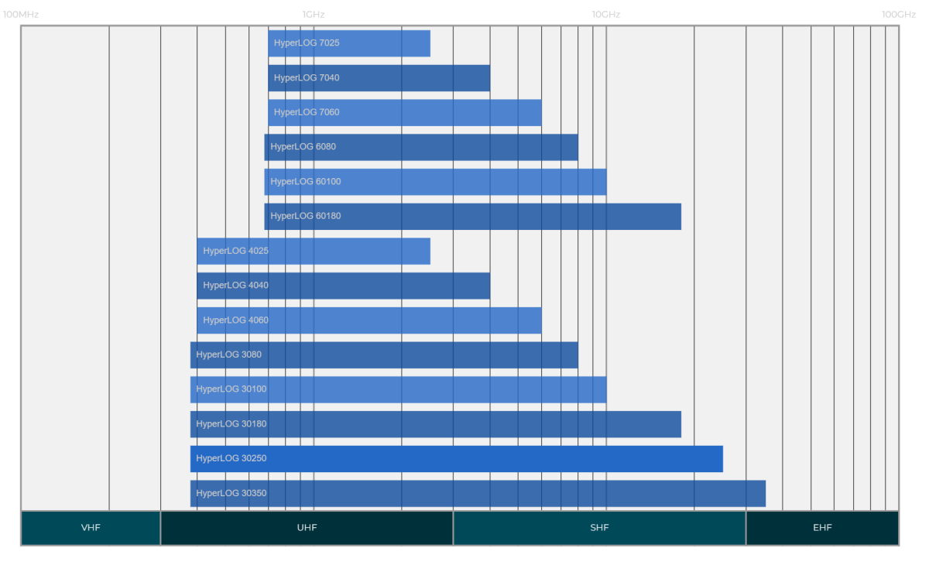
Task: Click the 100MHz axis label
Action: tap(21, 14)
